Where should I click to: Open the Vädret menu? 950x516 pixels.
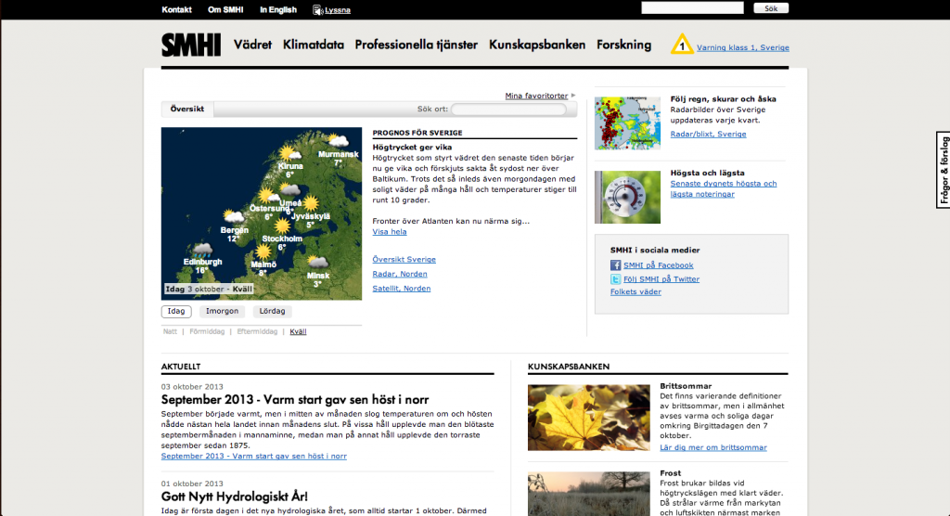pos(252,45)
